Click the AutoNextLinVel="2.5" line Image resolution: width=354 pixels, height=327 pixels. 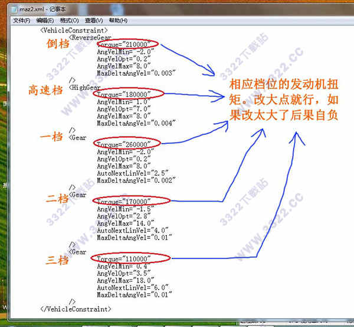click(133, 173)
